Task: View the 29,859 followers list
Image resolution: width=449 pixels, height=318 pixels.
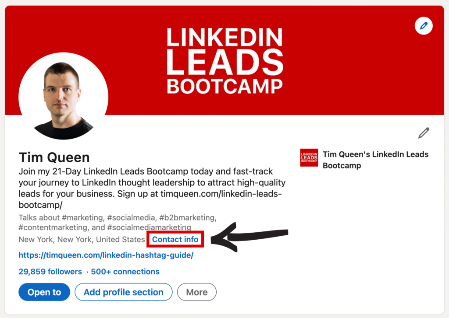Action: pos(50,272)
